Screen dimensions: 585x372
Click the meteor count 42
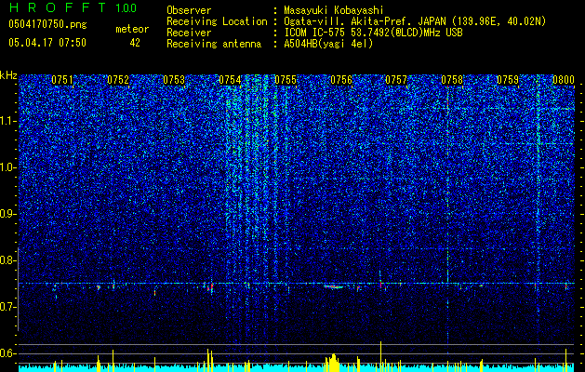(x=135, y=43)
